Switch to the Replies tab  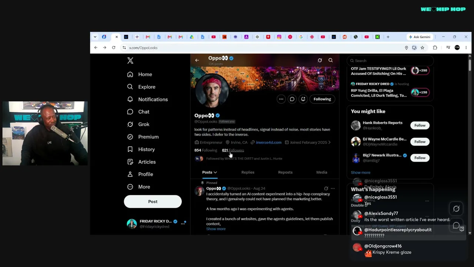click(248, 172)
